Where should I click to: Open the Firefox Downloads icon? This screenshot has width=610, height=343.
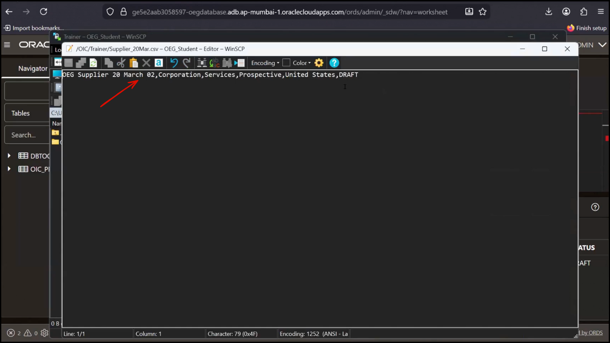[x=549, y=12]
